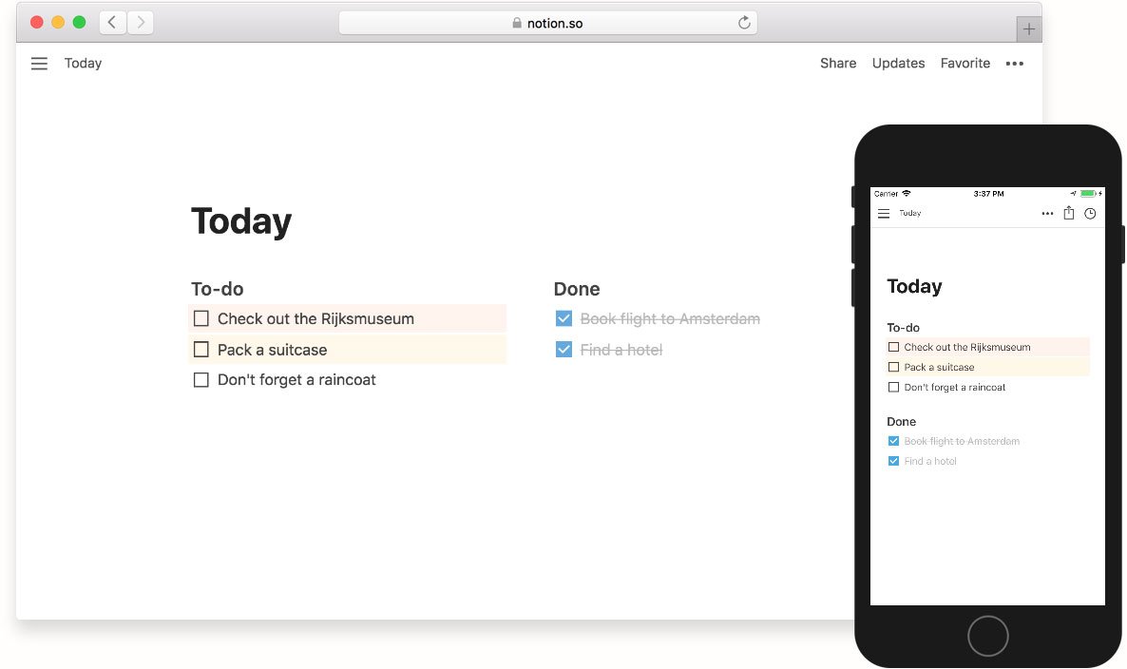Click the notion.so address bar
This screenshot has width=1127, height=669.
[x=547, y=23]
